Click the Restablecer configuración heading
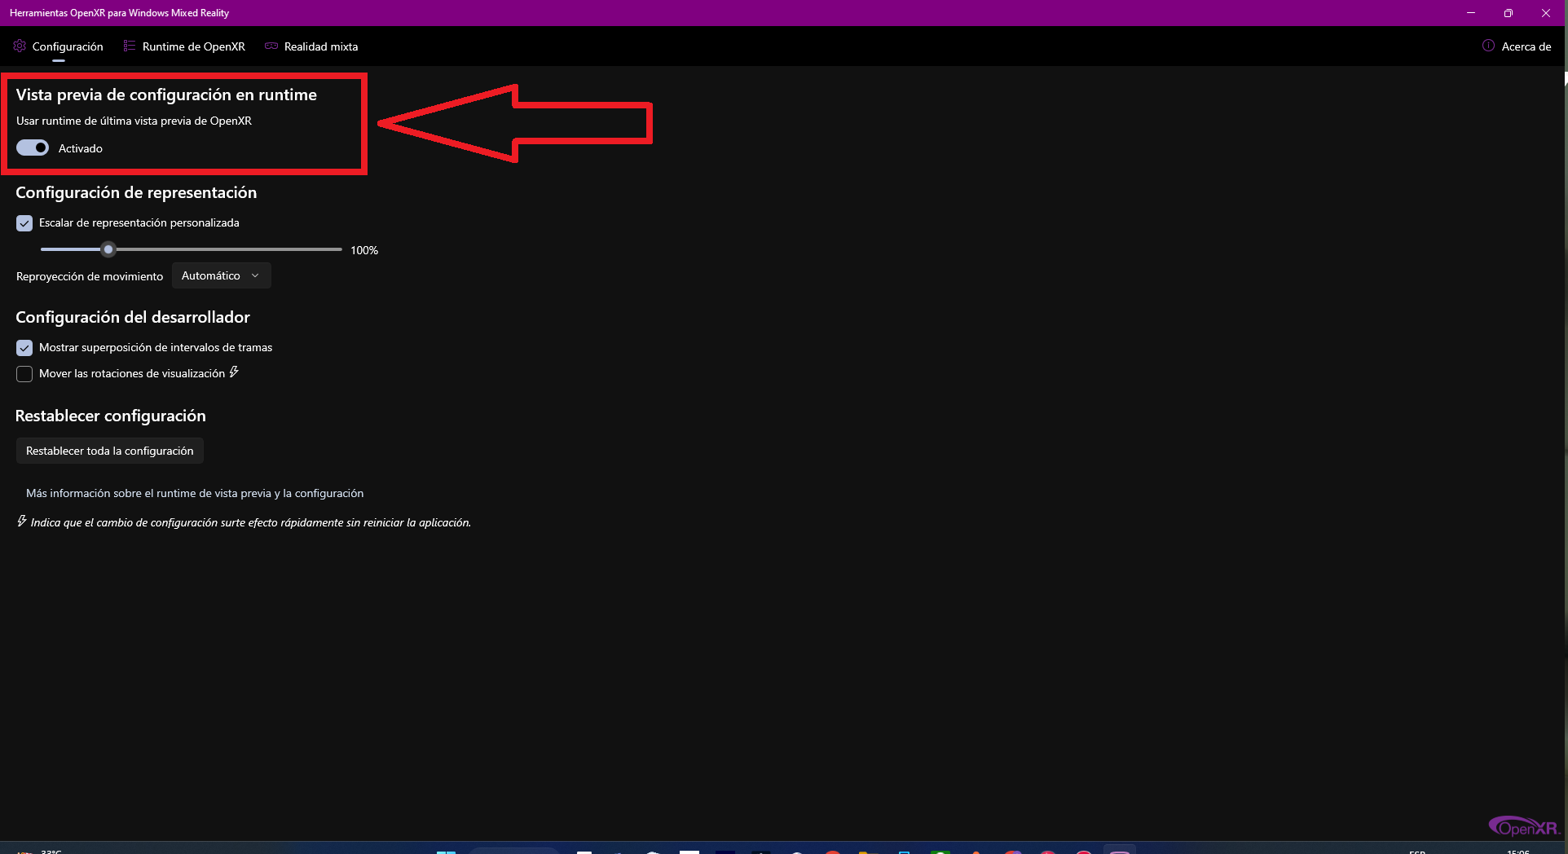Viewport: 1568px width, 854px height. click(111, 416)
